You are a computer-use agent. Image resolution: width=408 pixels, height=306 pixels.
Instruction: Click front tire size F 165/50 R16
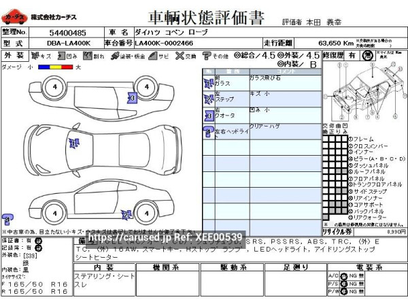pyautogui.click(x=35, y=284)
